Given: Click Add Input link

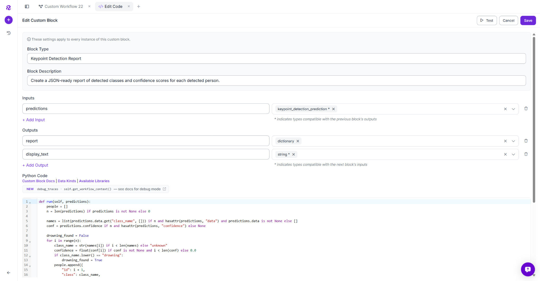Looking at the screenshot, I should tap(34, 120).
